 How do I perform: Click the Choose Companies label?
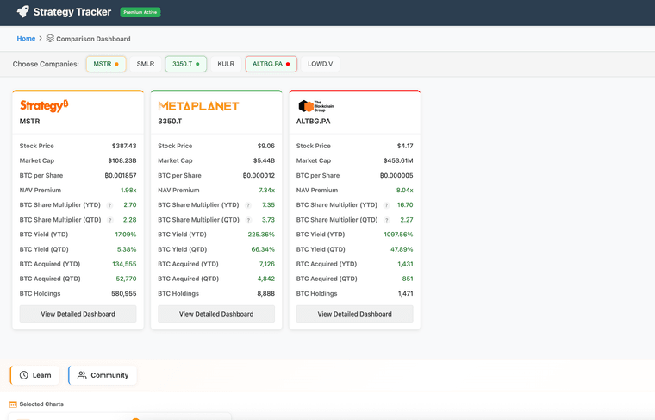46,64
